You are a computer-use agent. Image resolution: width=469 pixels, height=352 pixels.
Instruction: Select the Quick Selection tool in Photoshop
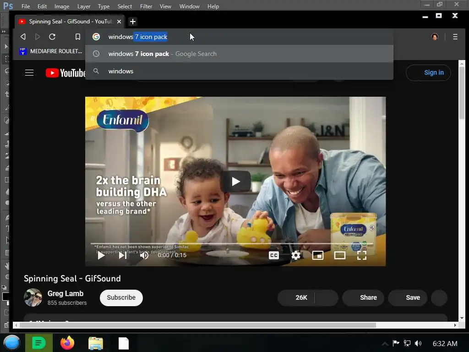(6, 83)
